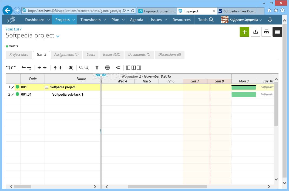This screenshot has height=191, width=289.
Task: Open notifications bell icon
Action: [x=270, y=20]
